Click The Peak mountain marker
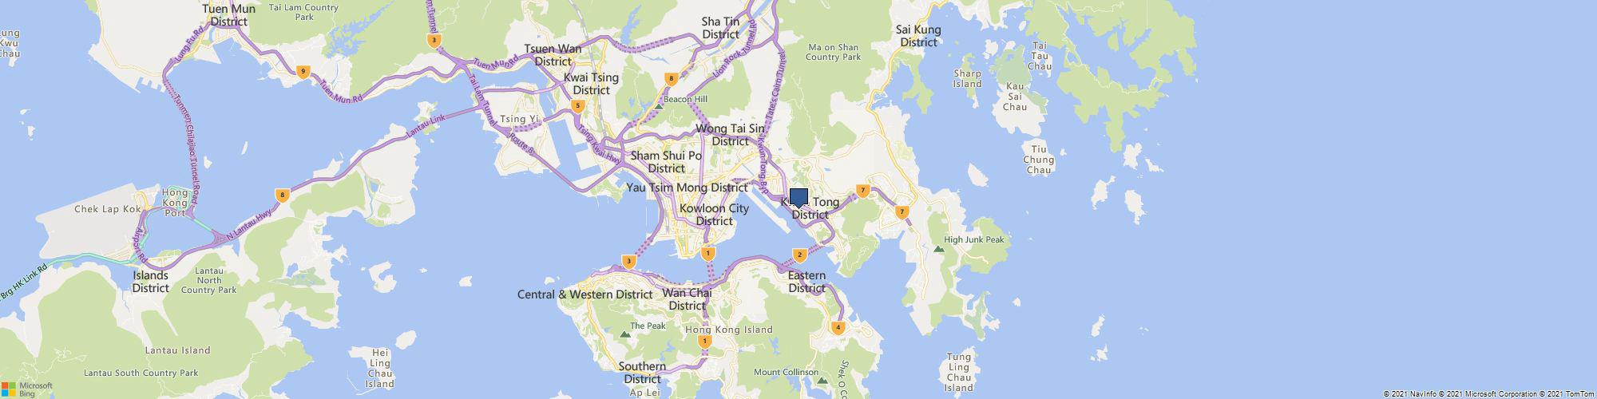1597x399 pixels. [x=625, y=334]
